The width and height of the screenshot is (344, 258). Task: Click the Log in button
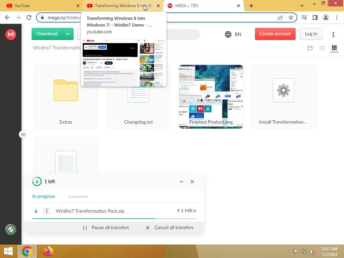click(x=311, y=34)
